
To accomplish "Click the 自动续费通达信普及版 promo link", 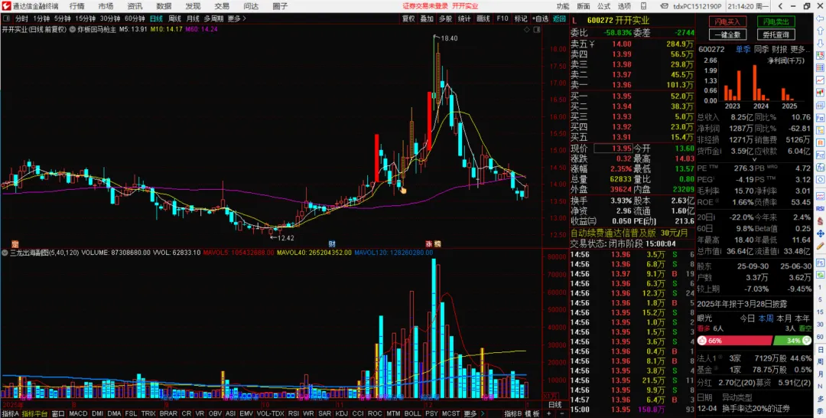I will click(613, 233).
